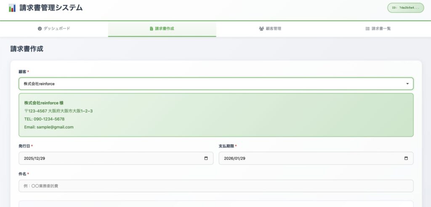Screen dimensions: 431x207
Task: Expand the 顧客 dropdown arrow
Action: [407, 84]
